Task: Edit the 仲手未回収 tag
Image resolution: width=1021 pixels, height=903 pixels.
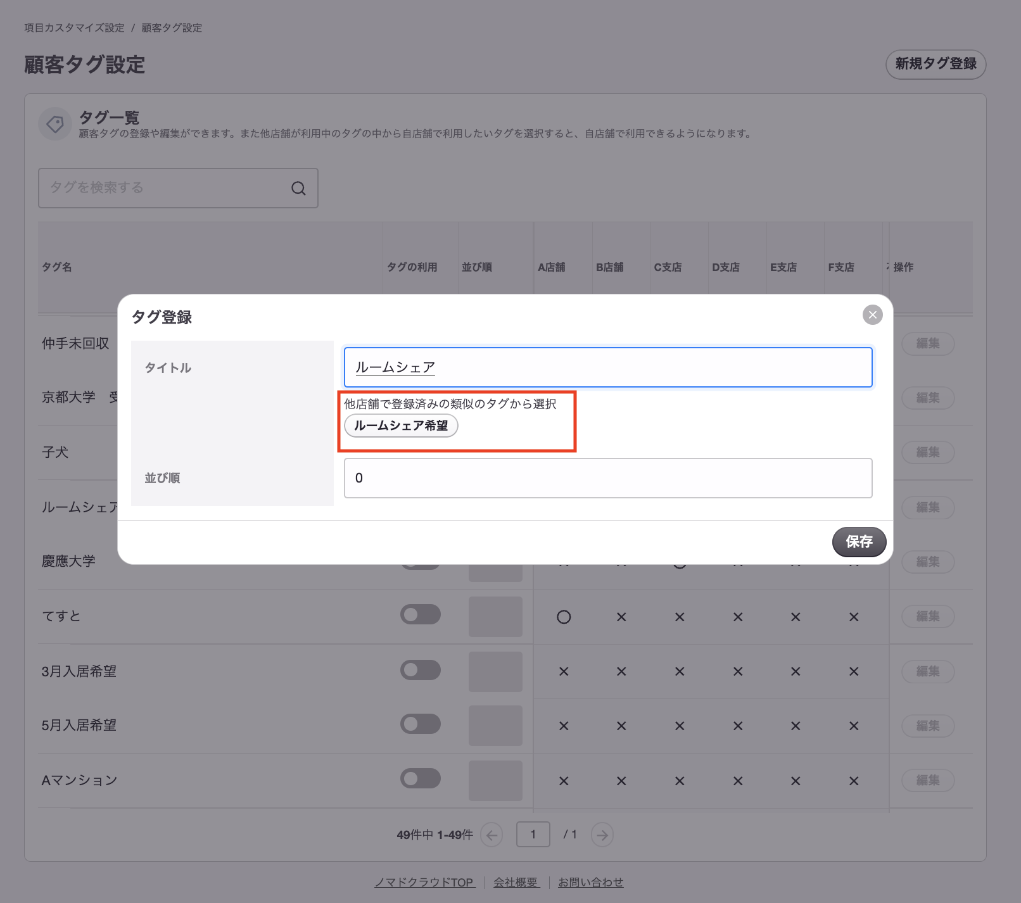Action: 928,343
